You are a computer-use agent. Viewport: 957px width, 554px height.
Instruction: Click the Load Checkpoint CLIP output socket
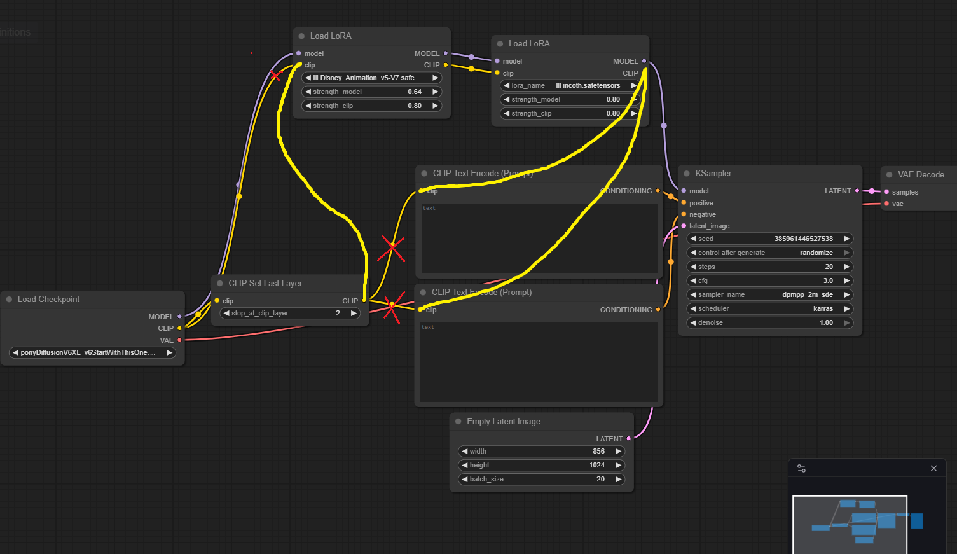pos(179,328)
